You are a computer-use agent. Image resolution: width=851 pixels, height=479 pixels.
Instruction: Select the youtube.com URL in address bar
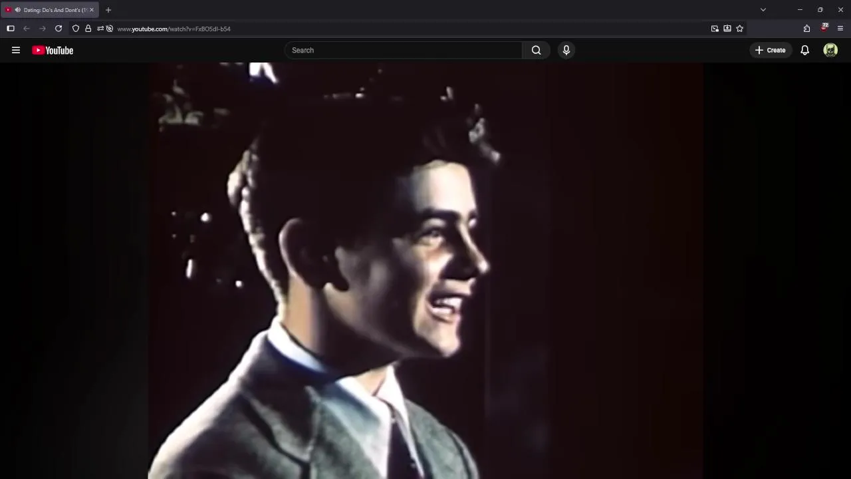click(174, 29)
